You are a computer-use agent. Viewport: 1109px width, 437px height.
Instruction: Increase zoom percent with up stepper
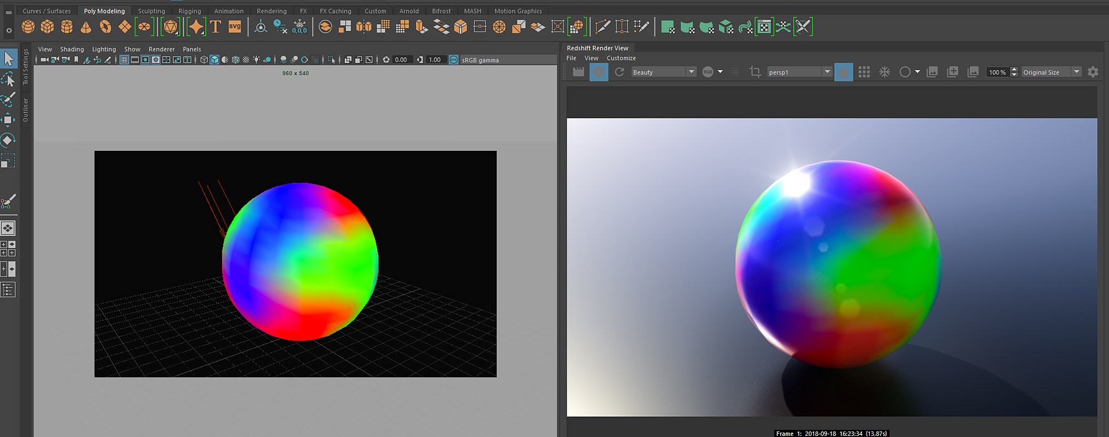pos(1014,69)
